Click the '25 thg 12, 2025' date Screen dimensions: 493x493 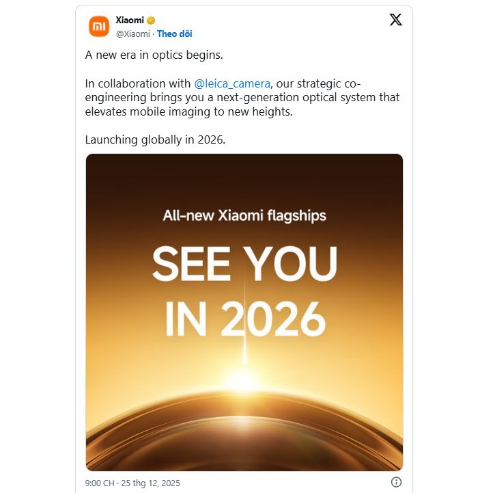coord(153,483)
